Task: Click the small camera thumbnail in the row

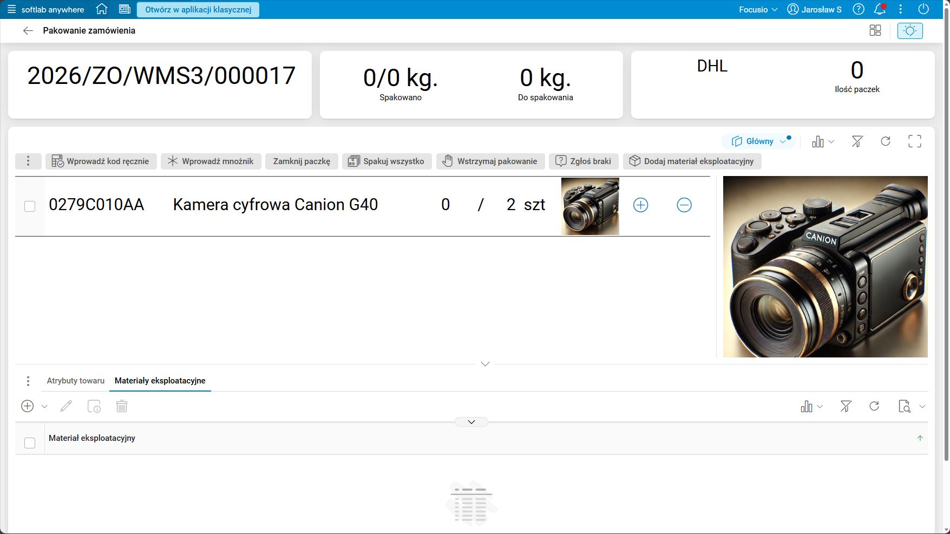Action: (590, 206)
